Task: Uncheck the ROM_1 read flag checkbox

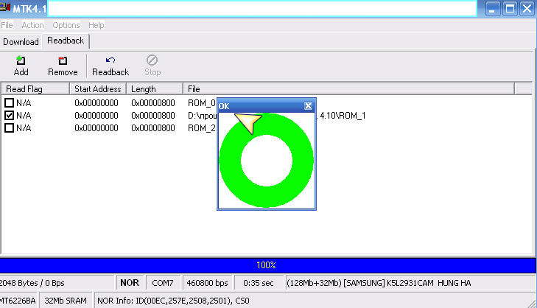Action: click(x=10, y=116)
